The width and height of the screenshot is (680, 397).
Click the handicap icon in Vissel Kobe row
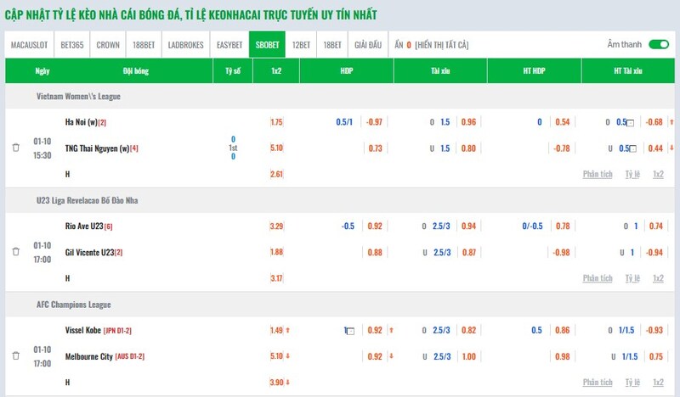tap(348, 331)
